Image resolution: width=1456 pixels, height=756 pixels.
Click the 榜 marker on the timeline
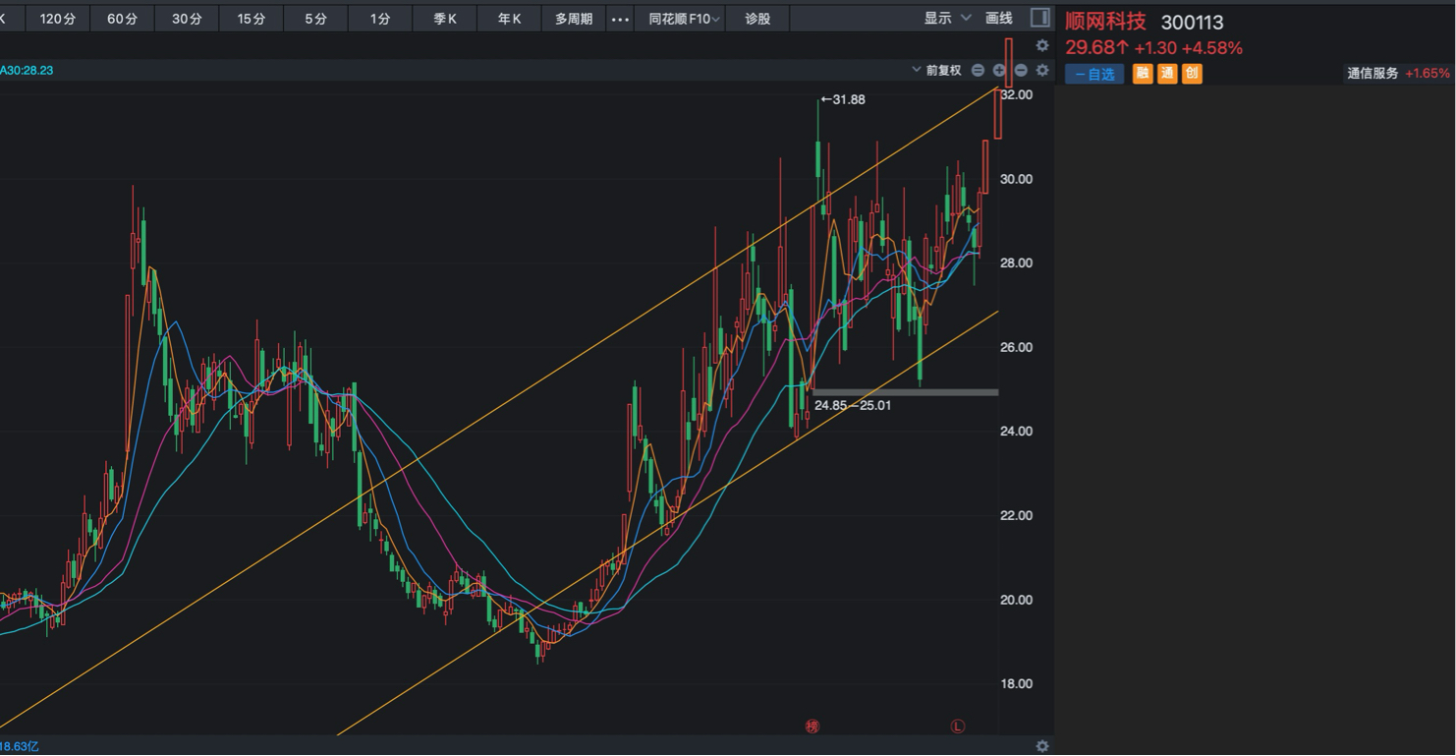pos(812,727)
